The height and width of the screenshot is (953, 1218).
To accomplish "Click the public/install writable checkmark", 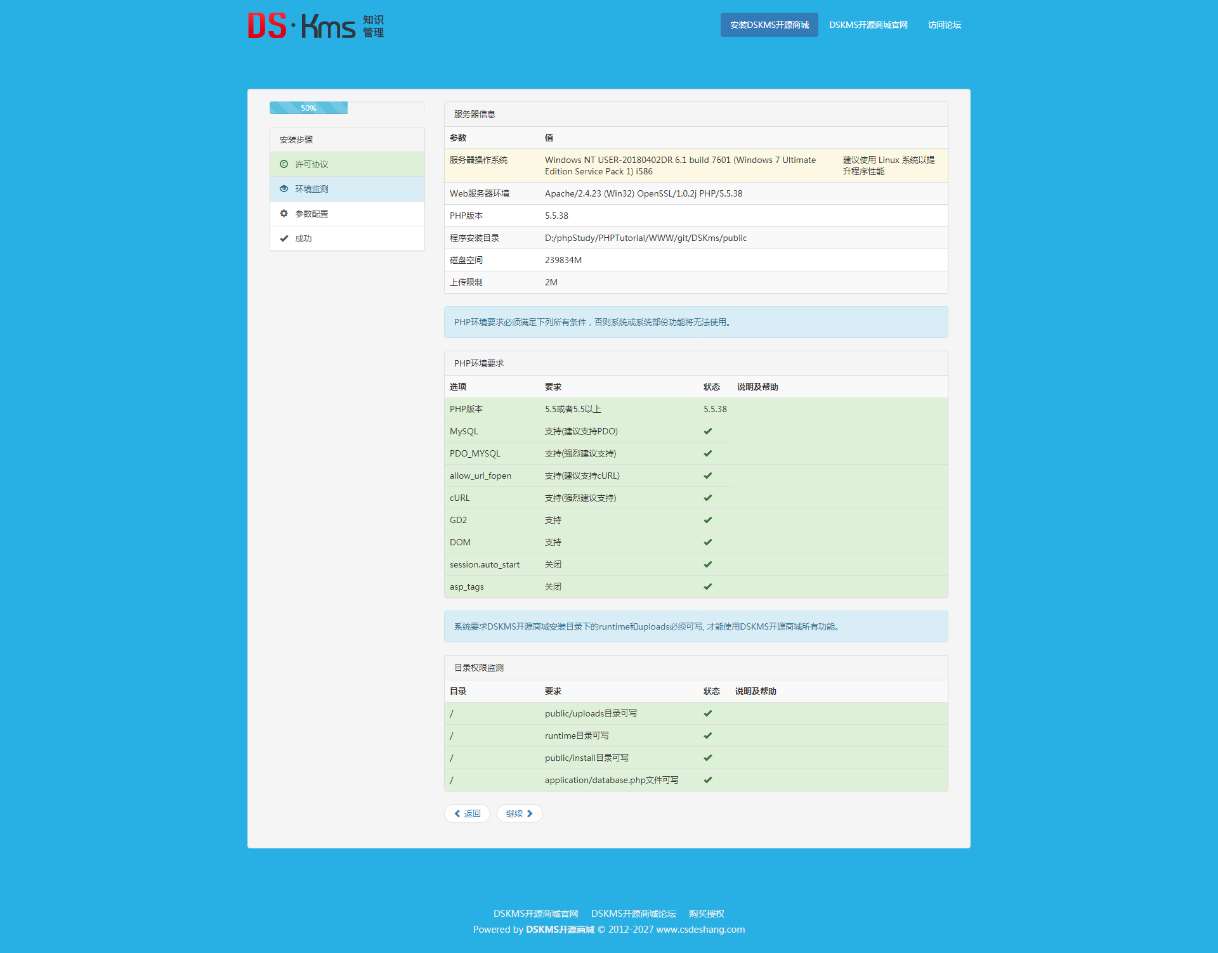I will 708,758.
